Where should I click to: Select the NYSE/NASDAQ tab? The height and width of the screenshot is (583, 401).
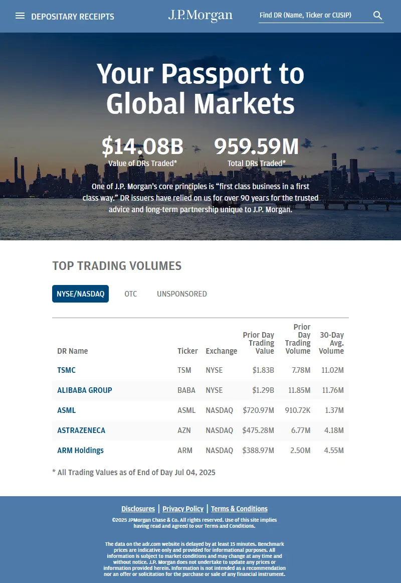[x=81, y=294]
